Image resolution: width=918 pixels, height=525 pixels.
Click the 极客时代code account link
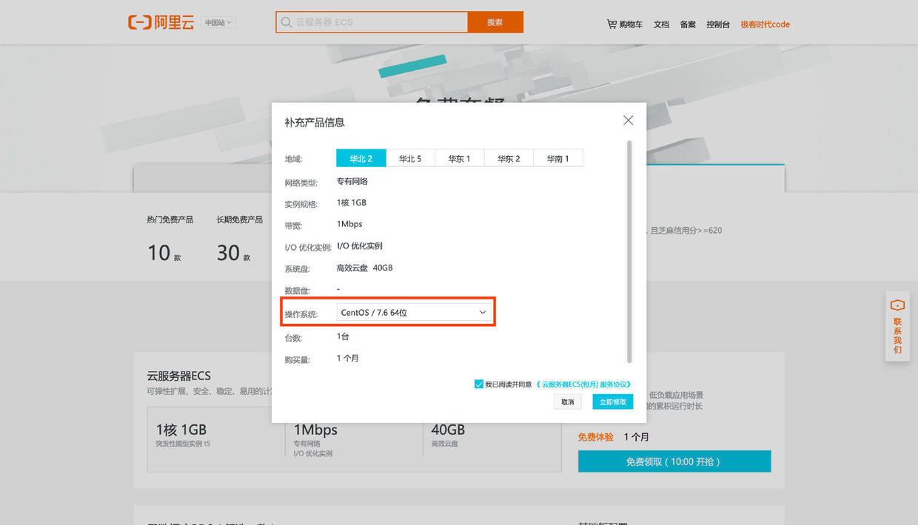pos(765,24)
